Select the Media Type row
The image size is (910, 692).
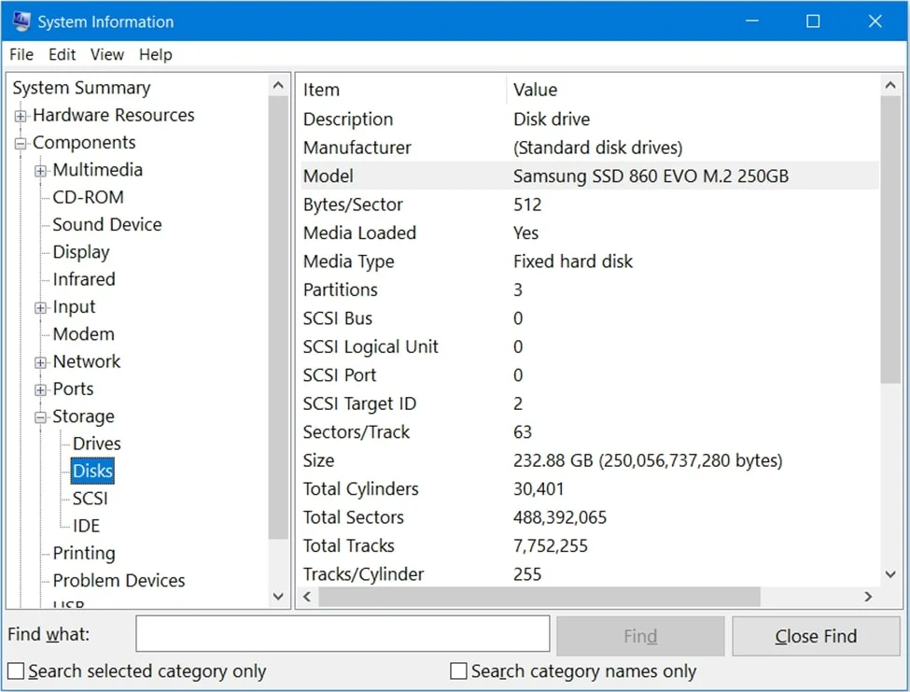click(x=590, y=261)
